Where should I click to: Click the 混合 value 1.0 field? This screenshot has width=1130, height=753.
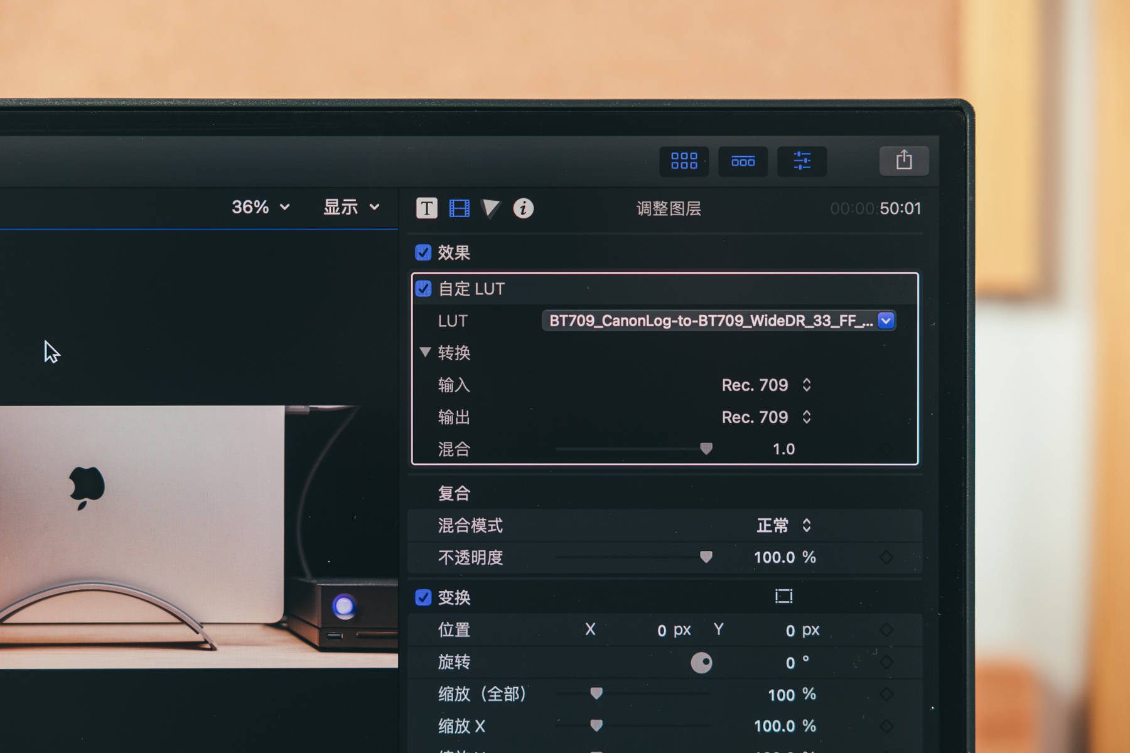pyautogui.click(x=783, y=449)
